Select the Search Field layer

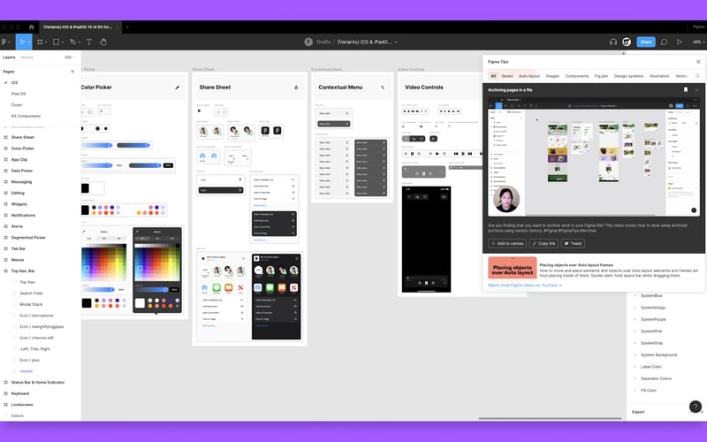point(31,293)
